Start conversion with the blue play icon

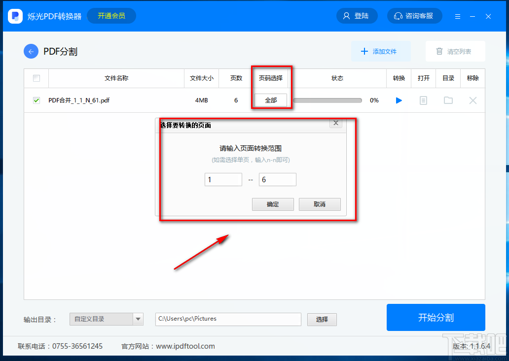[x=399, y=100]
